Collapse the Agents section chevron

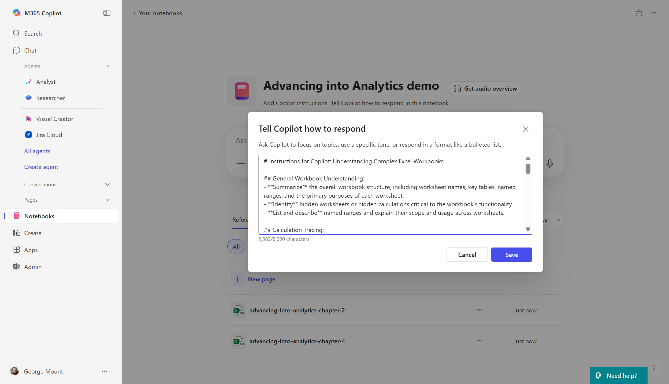(x=107, y=66)
